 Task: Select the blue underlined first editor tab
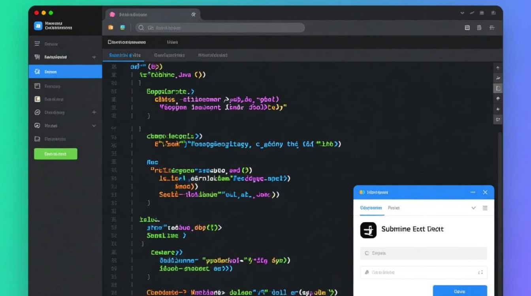[x=125, y=55]
